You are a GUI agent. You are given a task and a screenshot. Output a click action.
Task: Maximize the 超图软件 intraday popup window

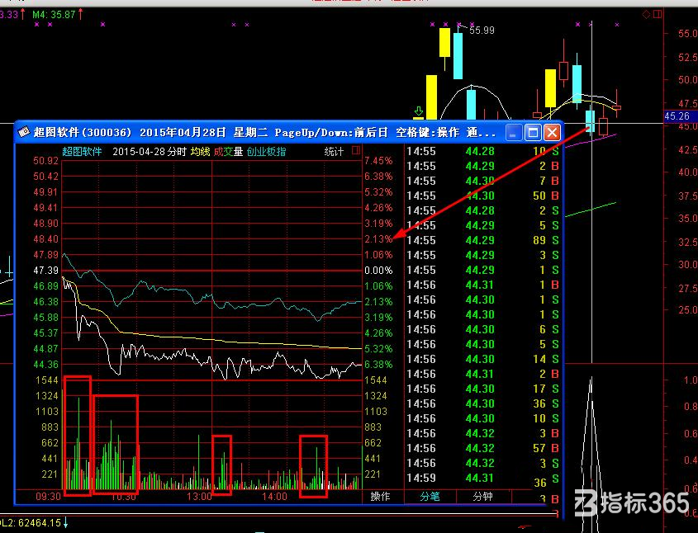(533, 133)
